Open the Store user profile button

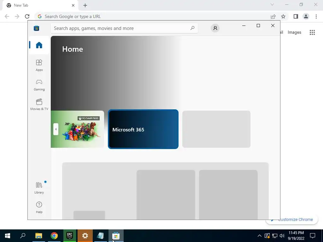click(215, 28)
